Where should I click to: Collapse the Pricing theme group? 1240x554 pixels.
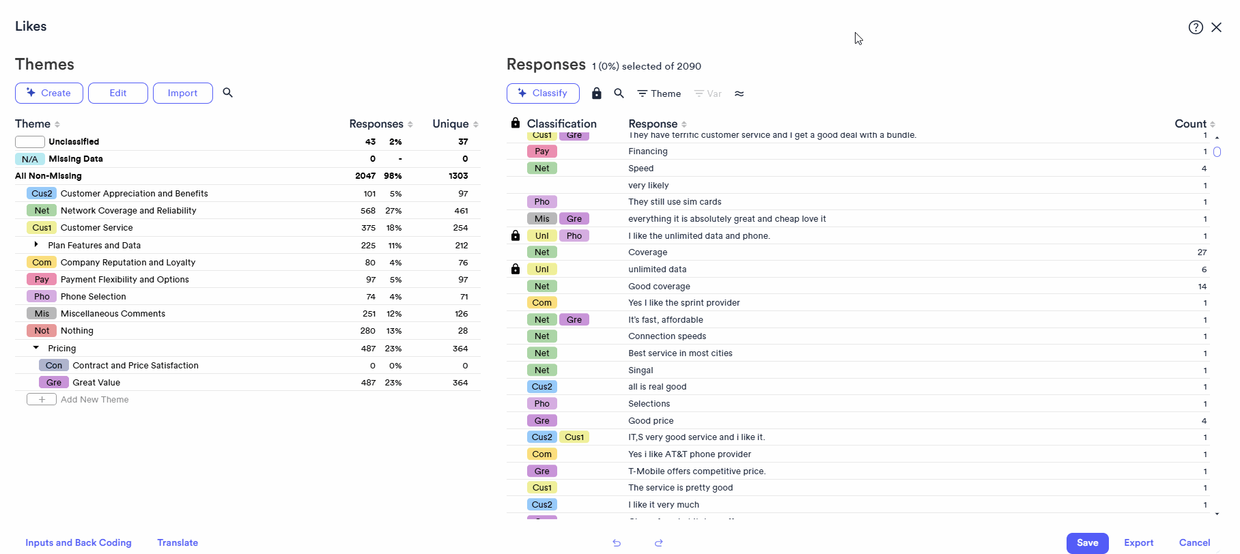tap(36, 348)
